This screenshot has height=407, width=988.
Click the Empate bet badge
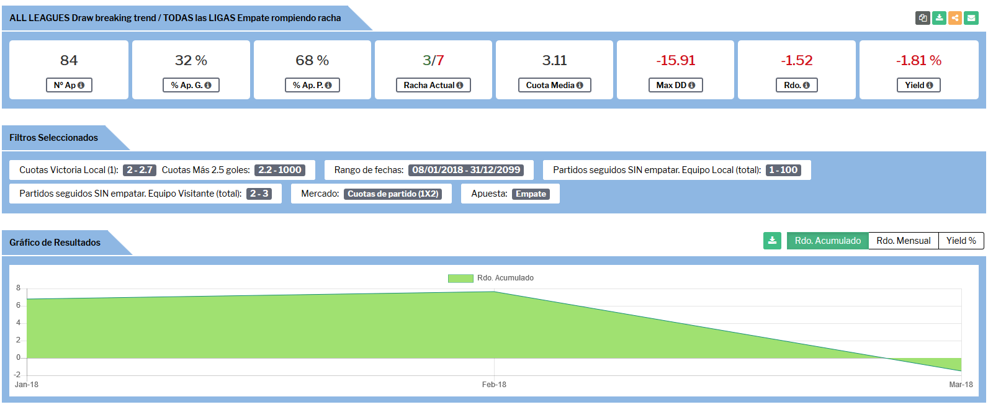(x=531, y=194)
